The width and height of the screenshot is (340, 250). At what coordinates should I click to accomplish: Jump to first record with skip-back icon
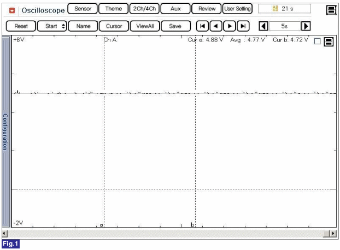coord(202,26)
